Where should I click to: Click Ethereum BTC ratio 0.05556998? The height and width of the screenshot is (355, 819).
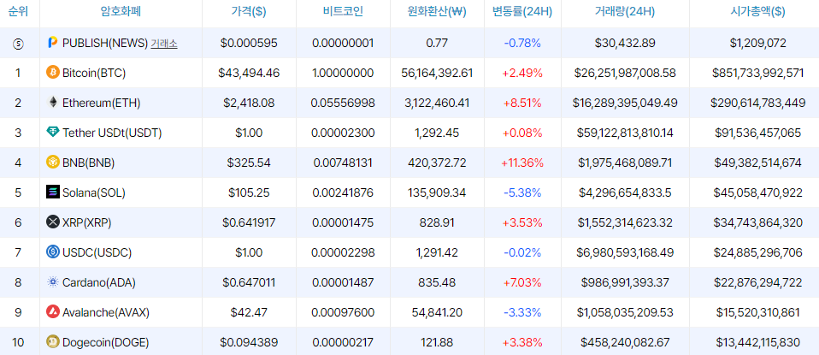click(343, 103)
